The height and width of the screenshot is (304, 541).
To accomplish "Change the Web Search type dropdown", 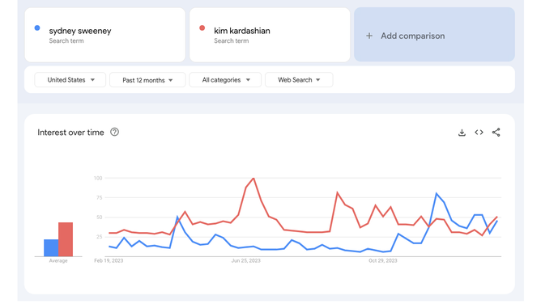I will 299,80.
